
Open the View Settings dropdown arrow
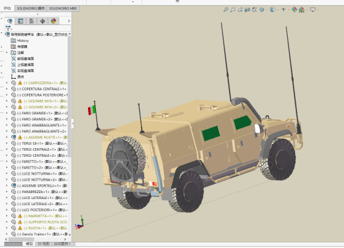[x=318, y=10]
